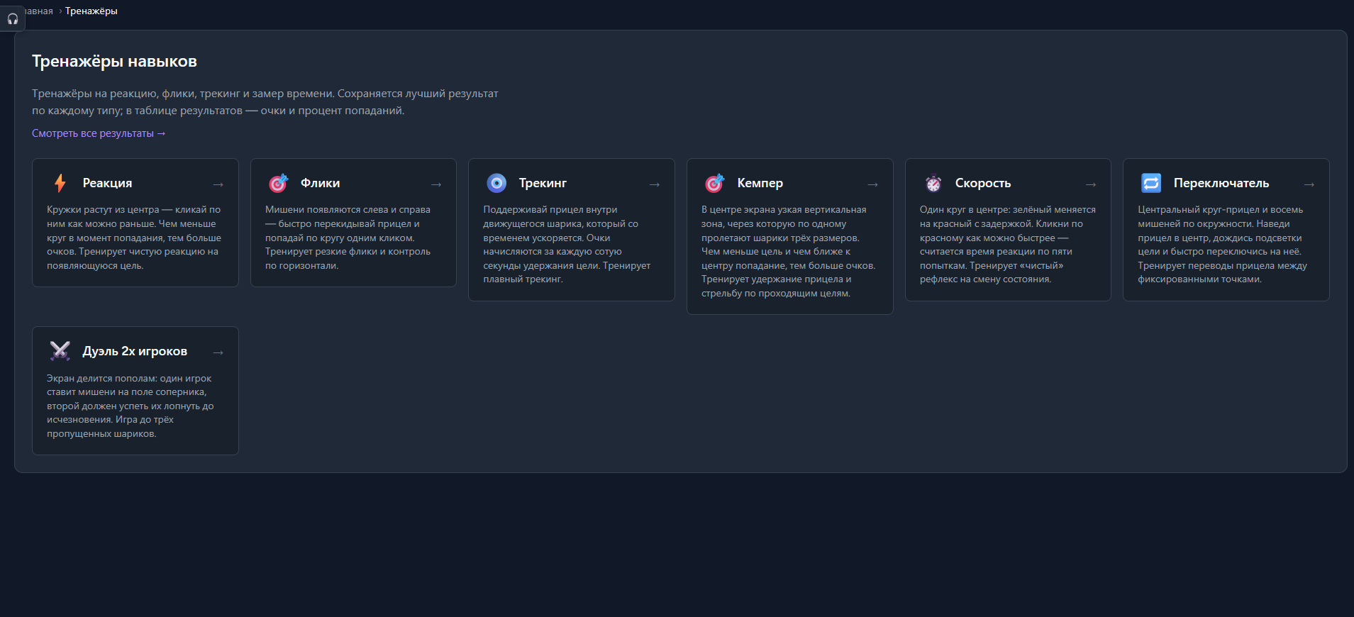Click the lightning bolt Реакция icon
The width and height of the screenshot is (1354, 617).
click(60, 183)
